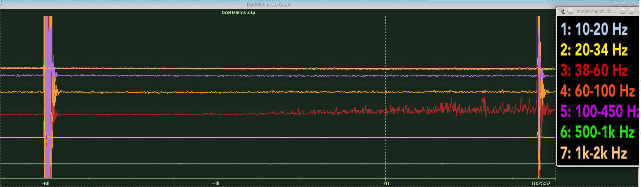
Task: Click the 2: 20-34 Hz legend entry
Action: [x=594, y=50]
